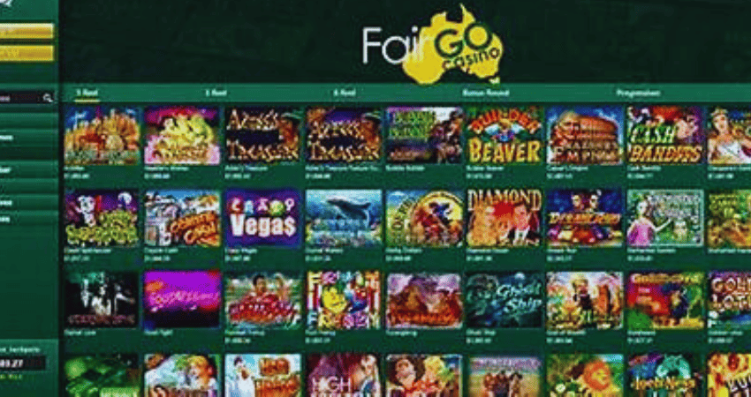The height and width of the screenshot is (397, 751).
Task: Open the Coyote Cash game tile
Action: tap(182, 218)
